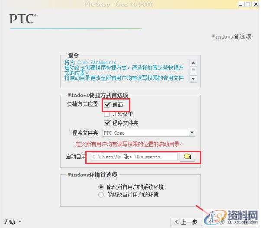Image resolution: width=261 pixels, height=228 pixels.
Task: Select 修改所有用户的系统环境 radio button
Action: pos(101,187)
